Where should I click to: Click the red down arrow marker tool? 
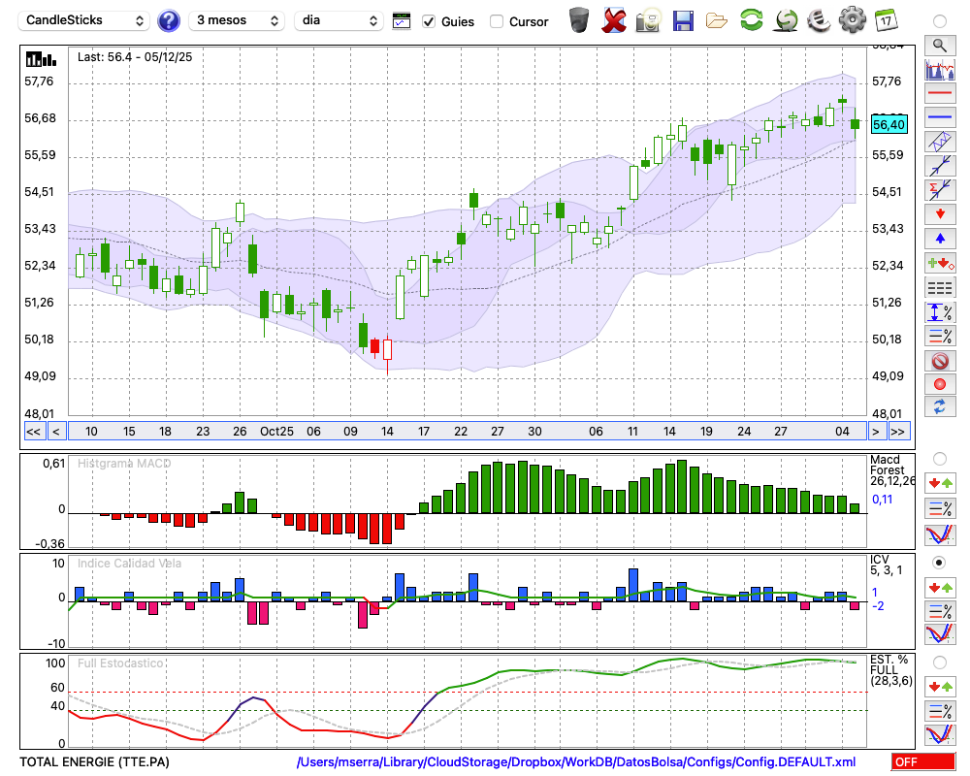pyautogui.click(x=939, y=213)
